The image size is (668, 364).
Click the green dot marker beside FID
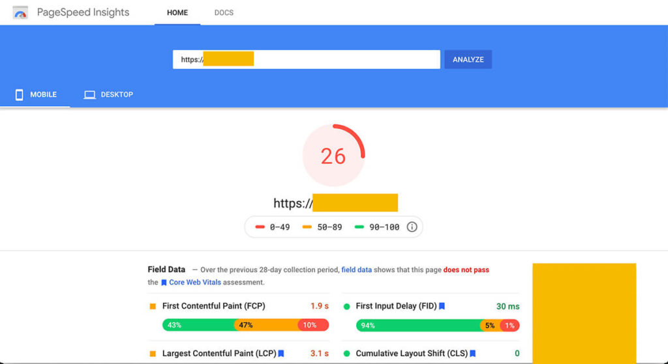347,306
